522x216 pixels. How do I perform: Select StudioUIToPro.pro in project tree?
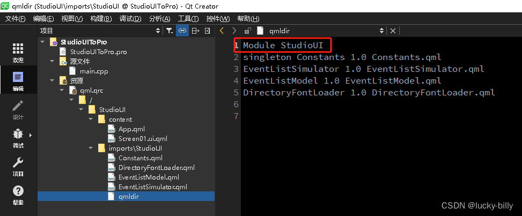(x=99, y=52)
